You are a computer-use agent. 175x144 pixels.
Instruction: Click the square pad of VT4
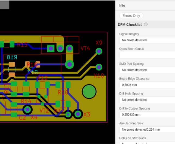51,48
